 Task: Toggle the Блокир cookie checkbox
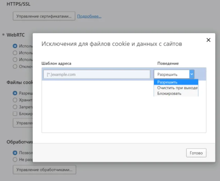click(15, 114)
